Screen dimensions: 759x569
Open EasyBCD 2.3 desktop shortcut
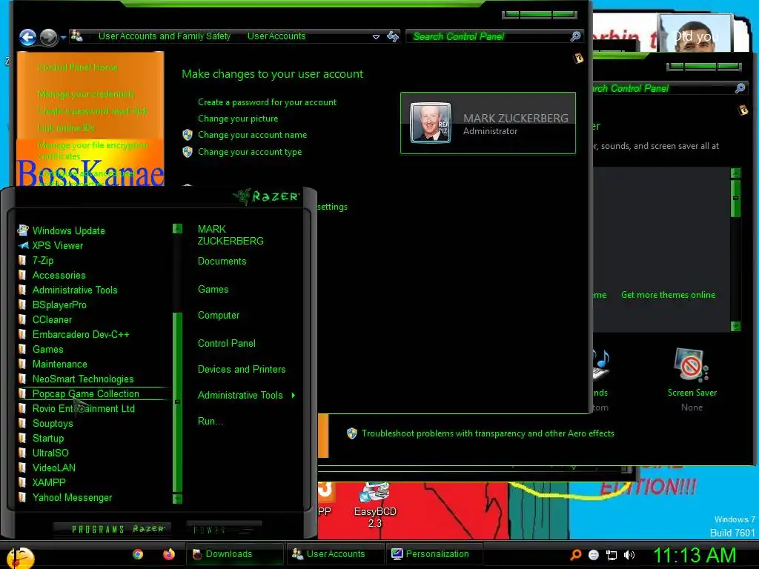click(x=375, y=505)
